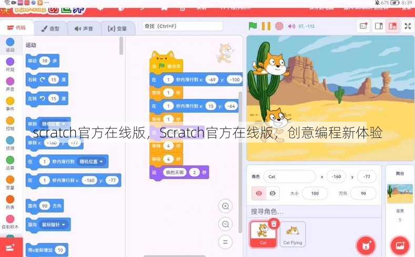The image size is (415, 257).
Task: Edit the -64 y value in second glide block
Action: [231, 106]
